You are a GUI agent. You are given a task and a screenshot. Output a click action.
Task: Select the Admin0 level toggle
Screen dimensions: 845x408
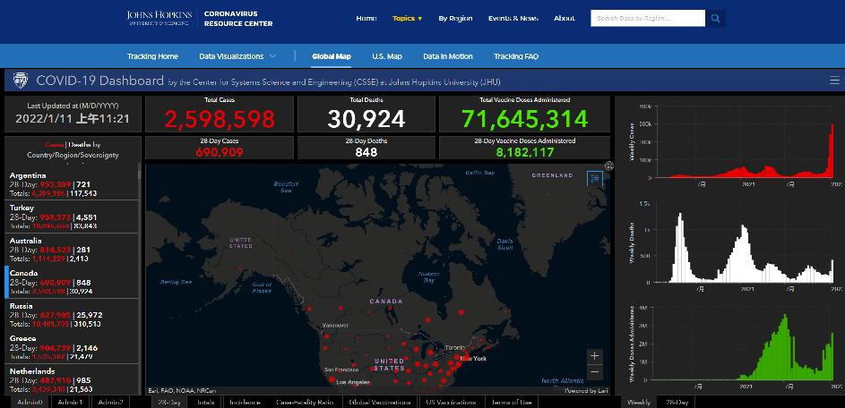pos(29,403)
